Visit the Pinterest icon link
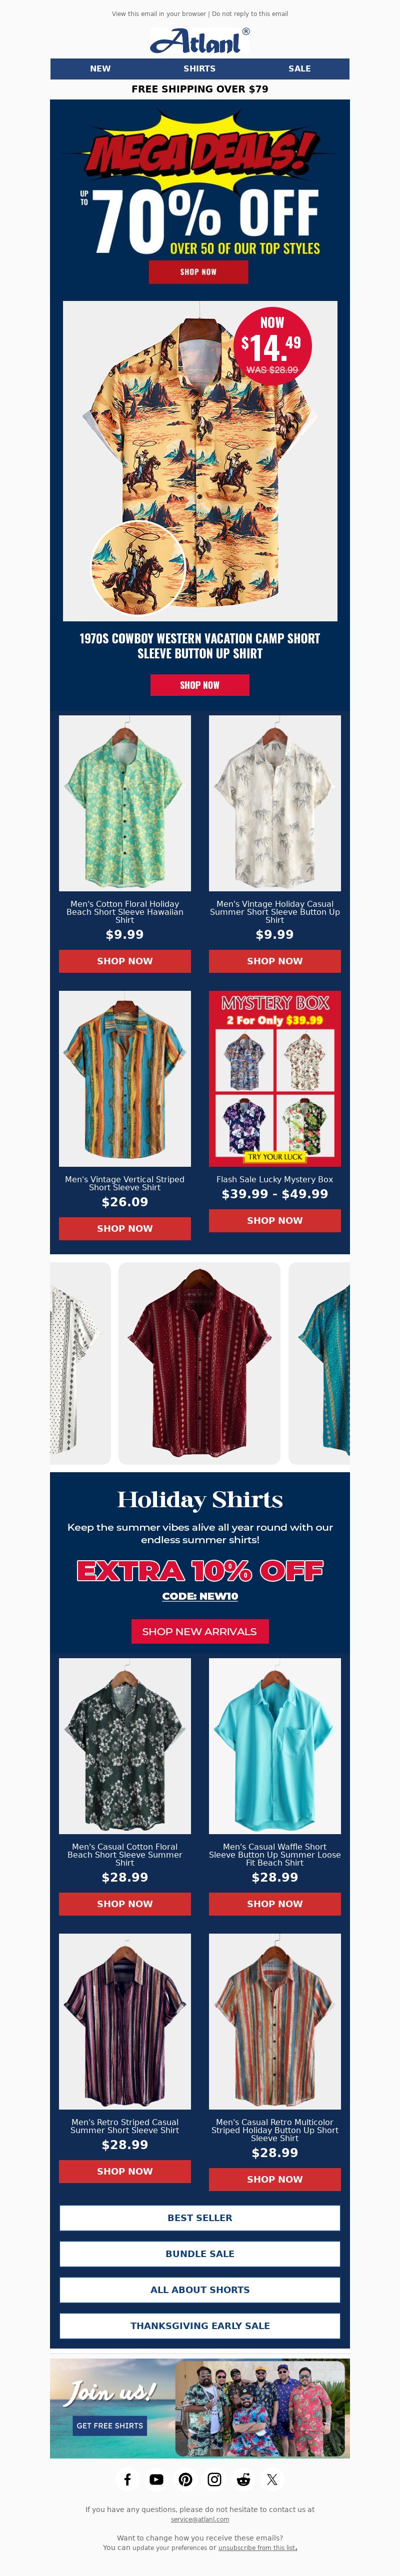Image resolution: width=400 pixels, height=2576 pixels. [185, 2479]
